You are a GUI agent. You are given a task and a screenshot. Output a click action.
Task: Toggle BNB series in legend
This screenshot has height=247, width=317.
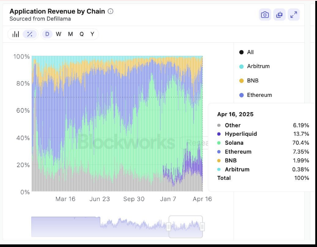coord(249,81)
